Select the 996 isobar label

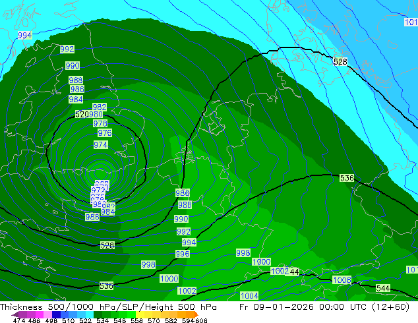(183, 254)
